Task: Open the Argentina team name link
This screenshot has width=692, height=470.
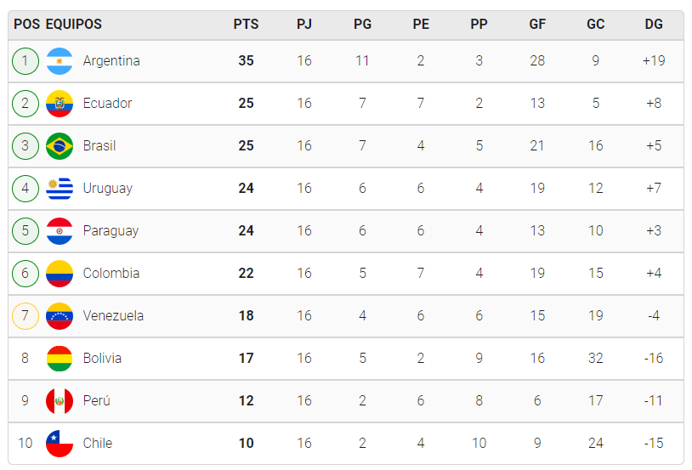Action: point(111,60)
